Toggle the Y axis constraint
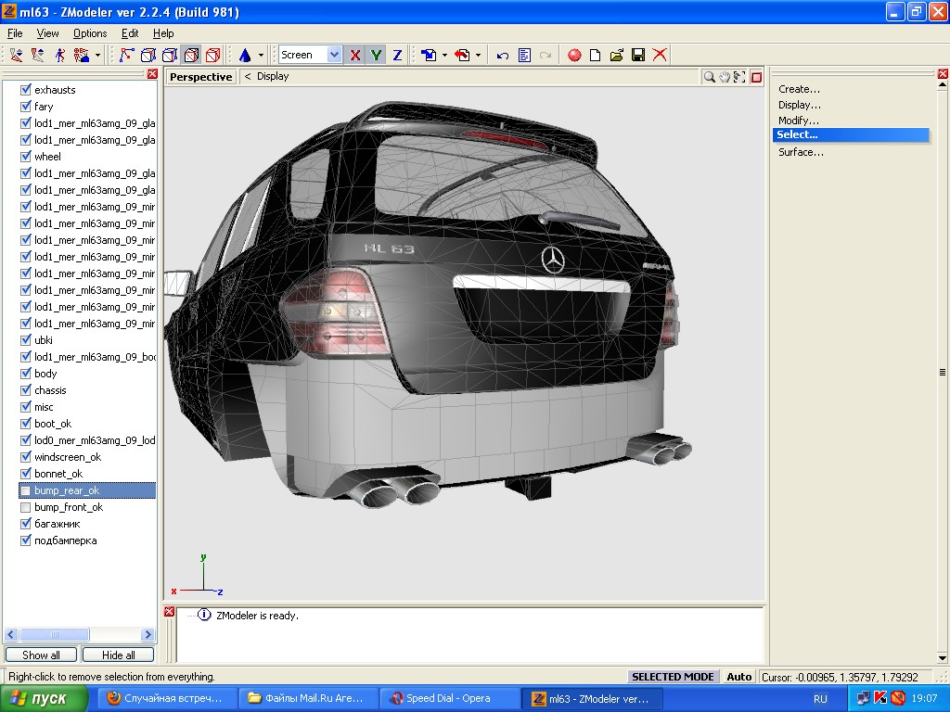This screenshot has height=712, width=950. tap(377, 55)
